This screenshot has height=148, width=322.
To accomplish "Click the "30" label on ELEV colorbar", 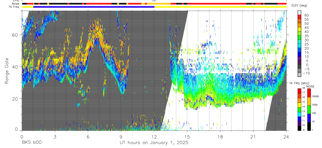I will pos(307,40).
